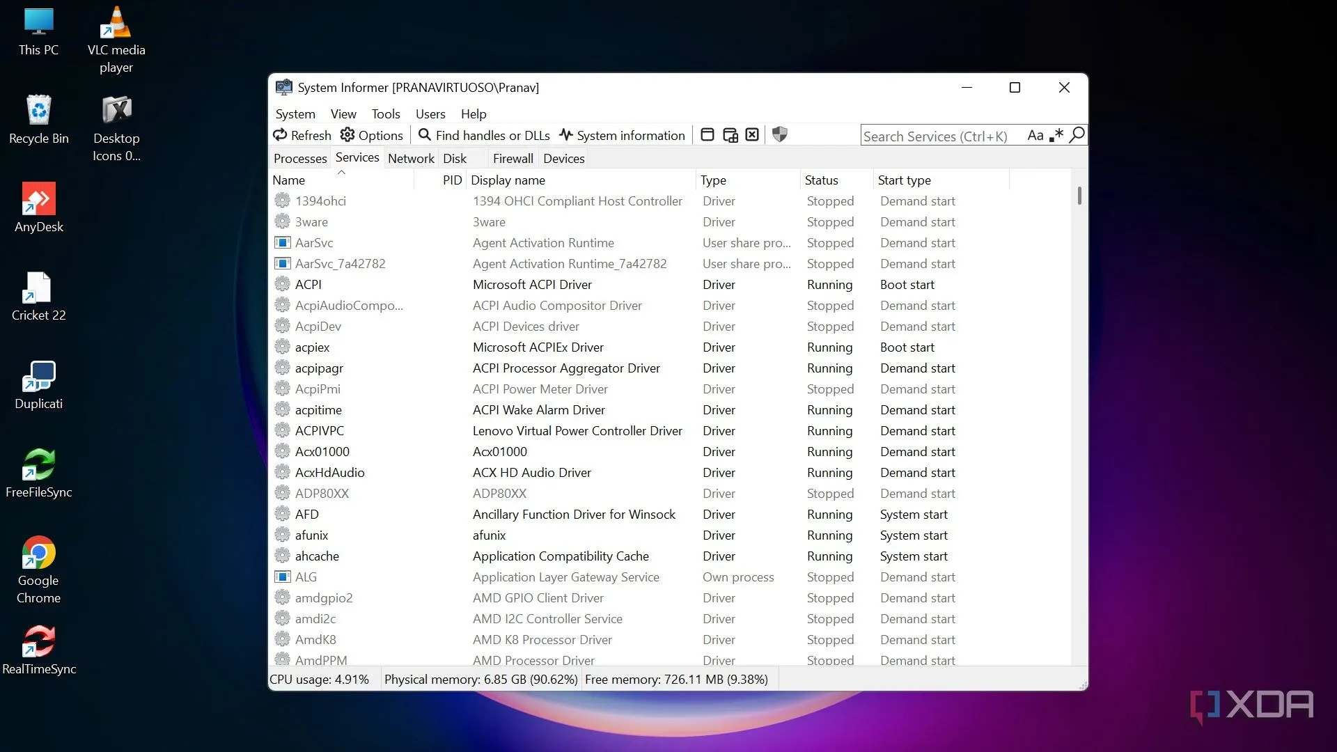Image resolution: width=1337 pixels, height=752 pixels.
Task: Open the Tools menu
Action: [x=385, y=114]
